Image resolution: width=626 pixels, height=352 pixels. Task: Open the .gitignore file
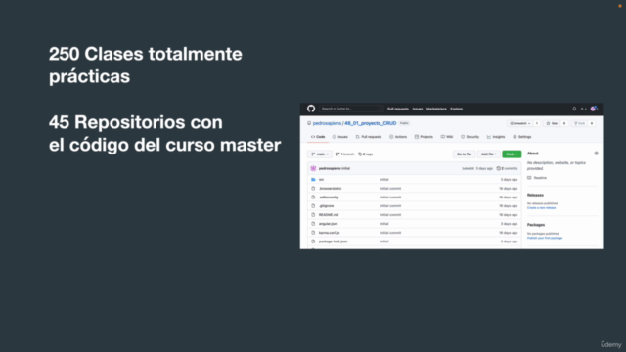click(x=326, y=206)
